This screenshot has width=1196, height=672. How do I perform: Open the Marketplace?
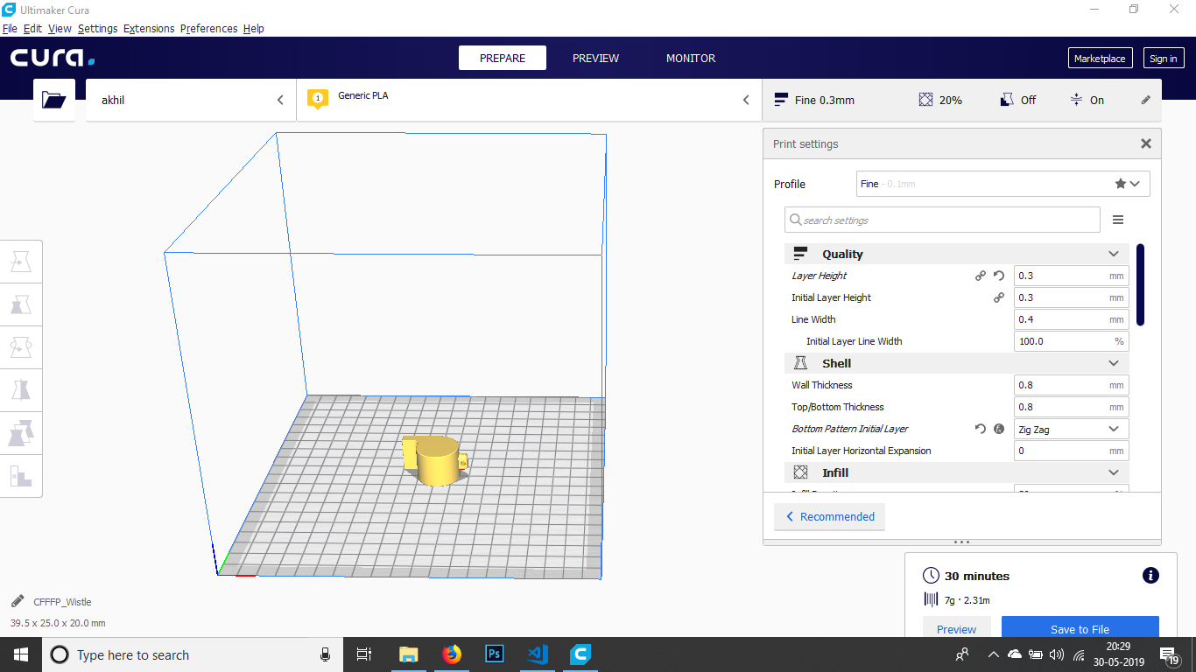pos(1100,59)
